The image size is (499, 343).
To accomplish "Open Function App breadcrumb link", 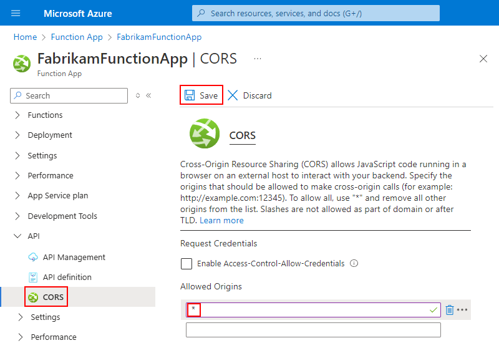I will click(x=77, y=37).
